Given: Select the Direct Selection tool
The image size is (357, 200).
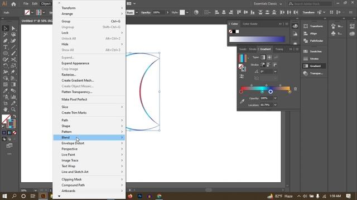Looking at the screenshot, I should tap(13, 28).
